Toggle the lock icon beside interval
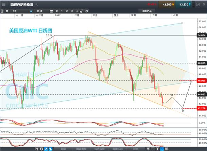 (31, 11)
